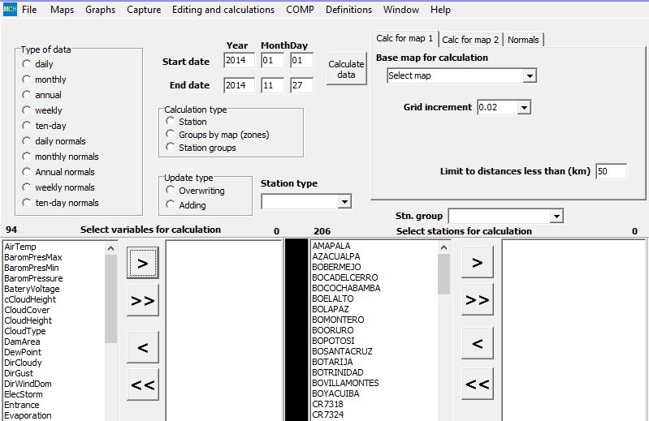Screen dimensions: 649x421
Task: Add all stations with double right arrow
Action: click(477, 300)
